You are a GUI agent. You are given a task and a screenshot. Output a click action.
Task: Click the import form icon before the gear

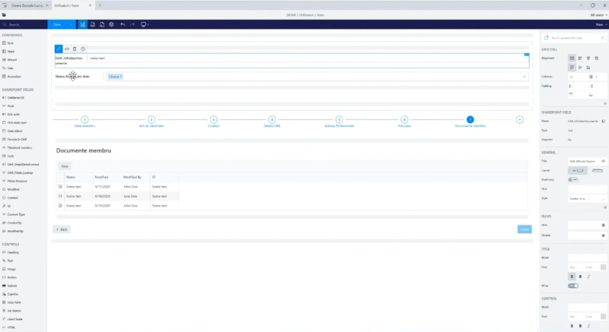pos(102,24)
